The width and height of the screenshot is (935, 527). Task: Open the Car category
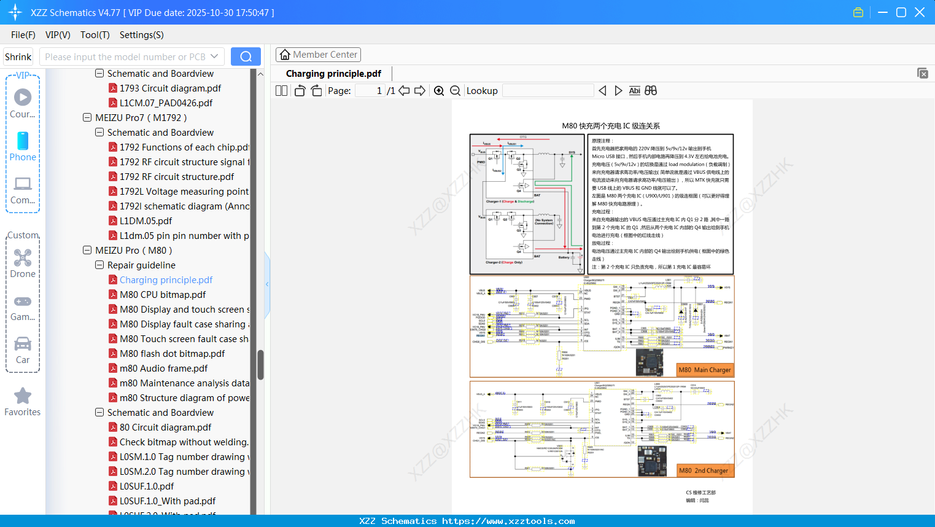[23, 350]
